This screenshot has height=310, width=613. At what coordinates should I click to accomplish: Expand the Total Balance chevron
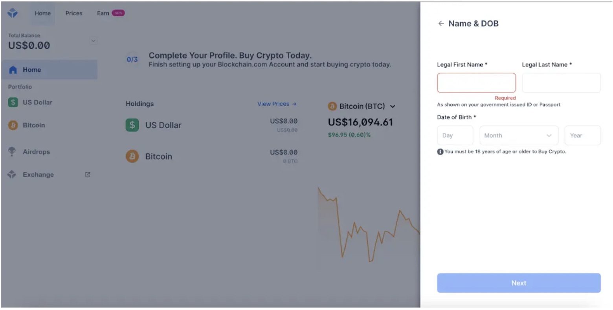pyautogui.click(x=94, y=40)
